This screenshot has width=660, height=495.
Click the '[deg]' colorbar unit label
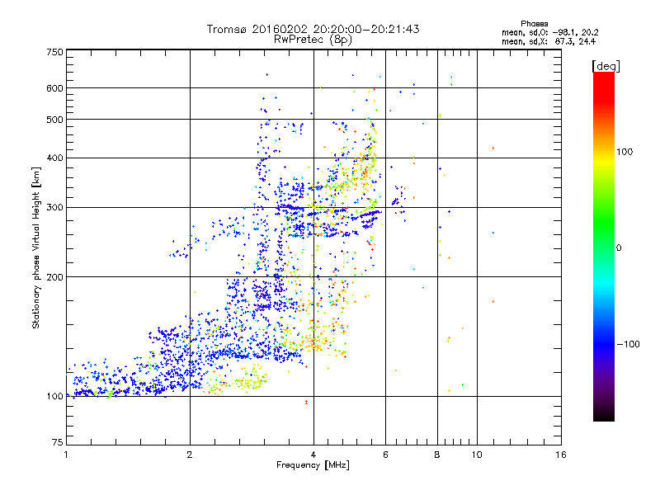point(606,66)
